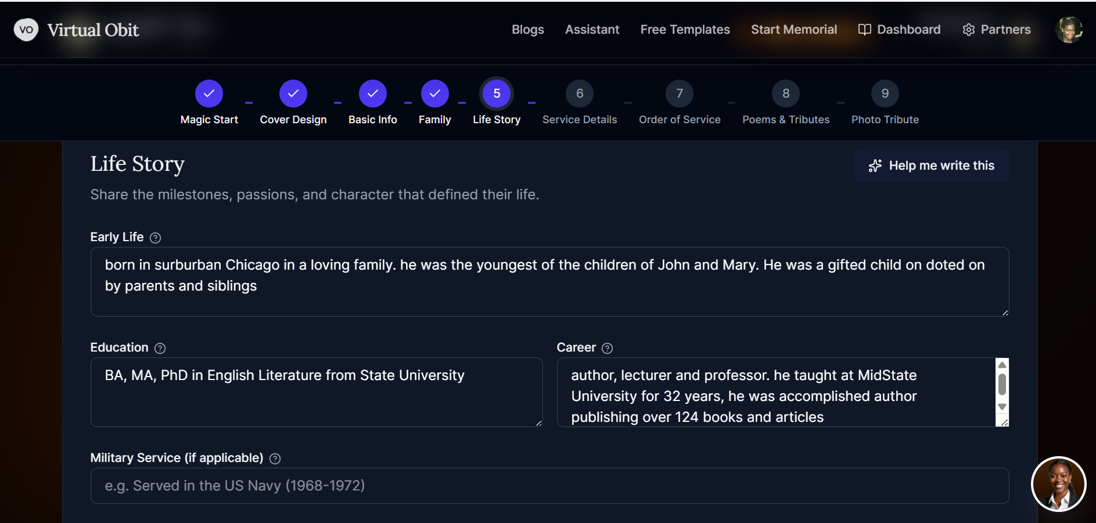Open the assistant chat avatar bubble

tap(1058, 484)
